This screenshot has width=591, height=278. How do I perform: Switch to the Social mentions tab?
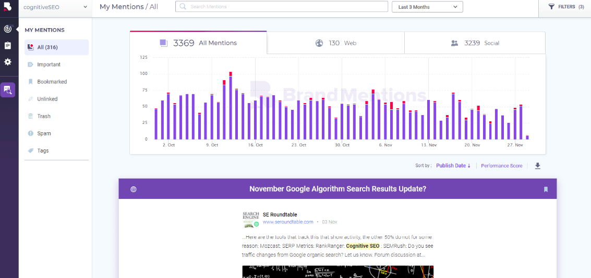(475, 43)
